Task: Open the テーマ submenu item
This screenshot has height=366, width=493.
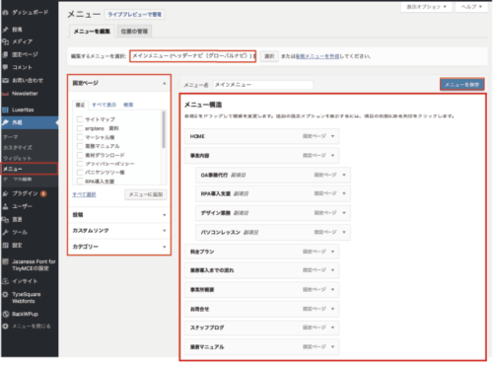Action: point(11,137)
